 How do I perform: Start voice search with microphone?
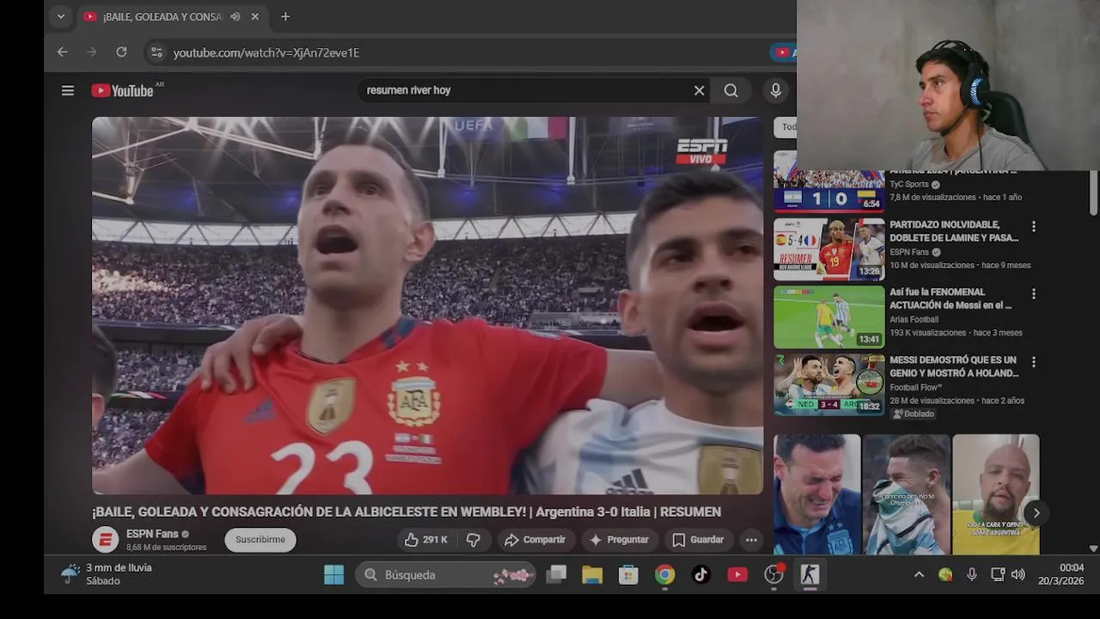click(776, 90)
